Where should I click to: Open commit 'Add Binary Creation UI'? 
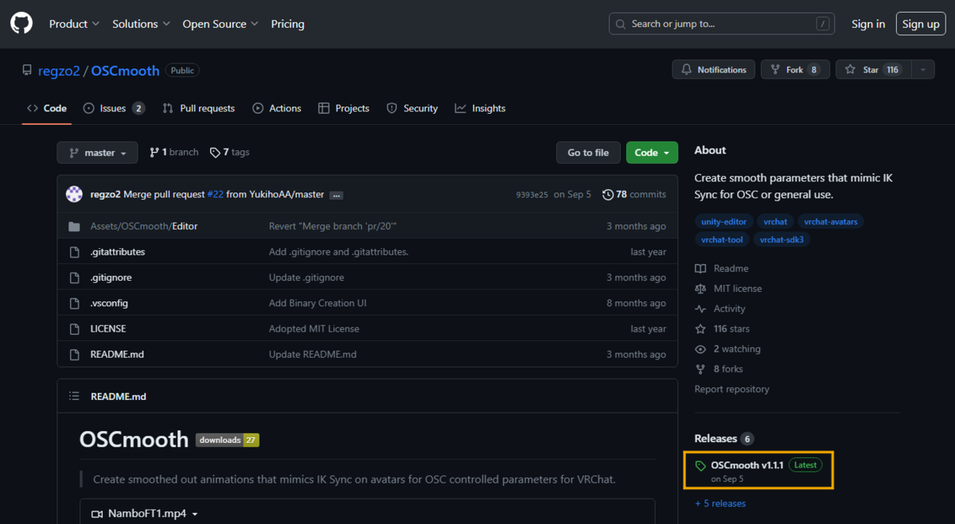(318, 303)
